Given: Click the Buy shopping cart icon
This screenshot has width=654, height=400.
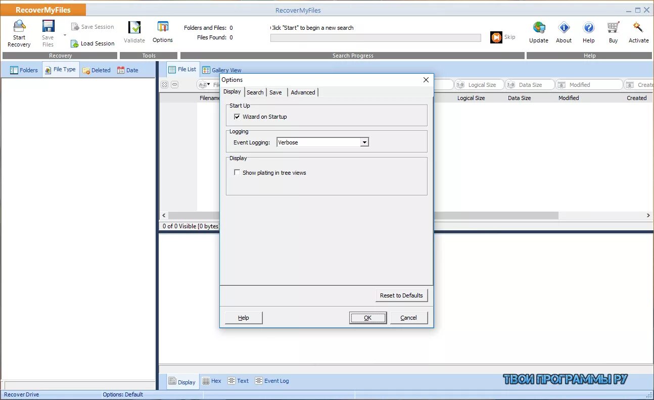Looking at the screenshot, I should pos(613,27).
